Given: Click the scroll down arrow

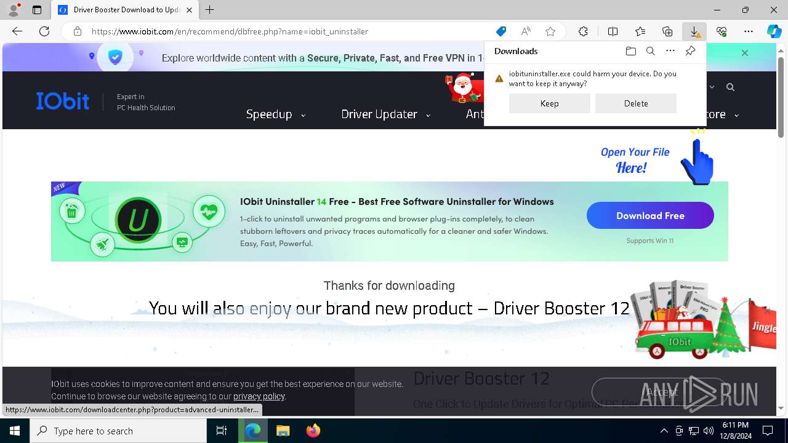Looking at the screenshot, I should click(781, 408).
